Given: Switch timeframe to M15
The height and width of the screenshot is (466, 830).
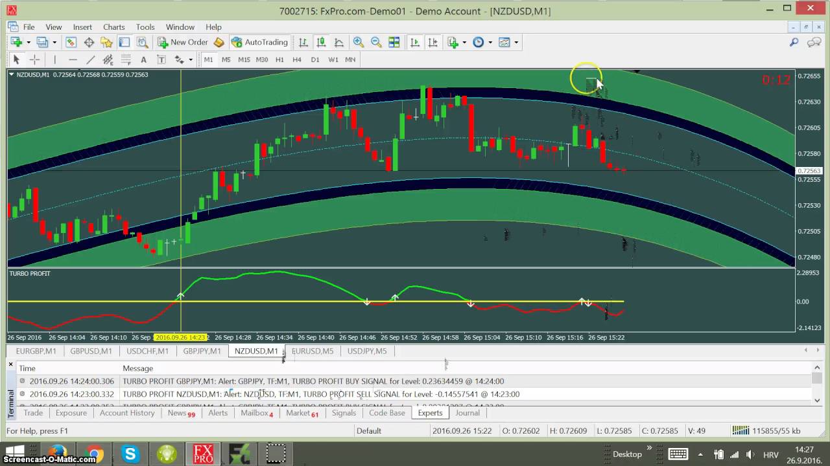Looking at the screenshot, I should (x=244, y=60).
